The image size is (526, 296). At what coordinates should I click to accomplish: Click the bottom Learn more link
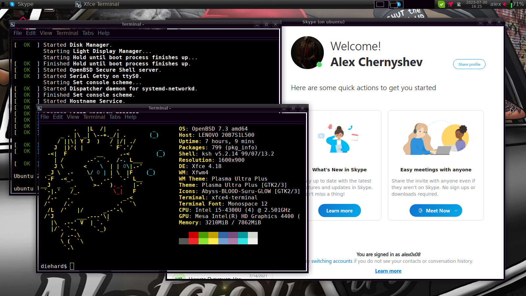pos(388,271)
